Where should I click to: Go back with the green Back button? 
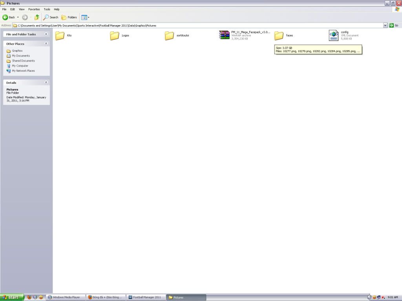[9, 17]
